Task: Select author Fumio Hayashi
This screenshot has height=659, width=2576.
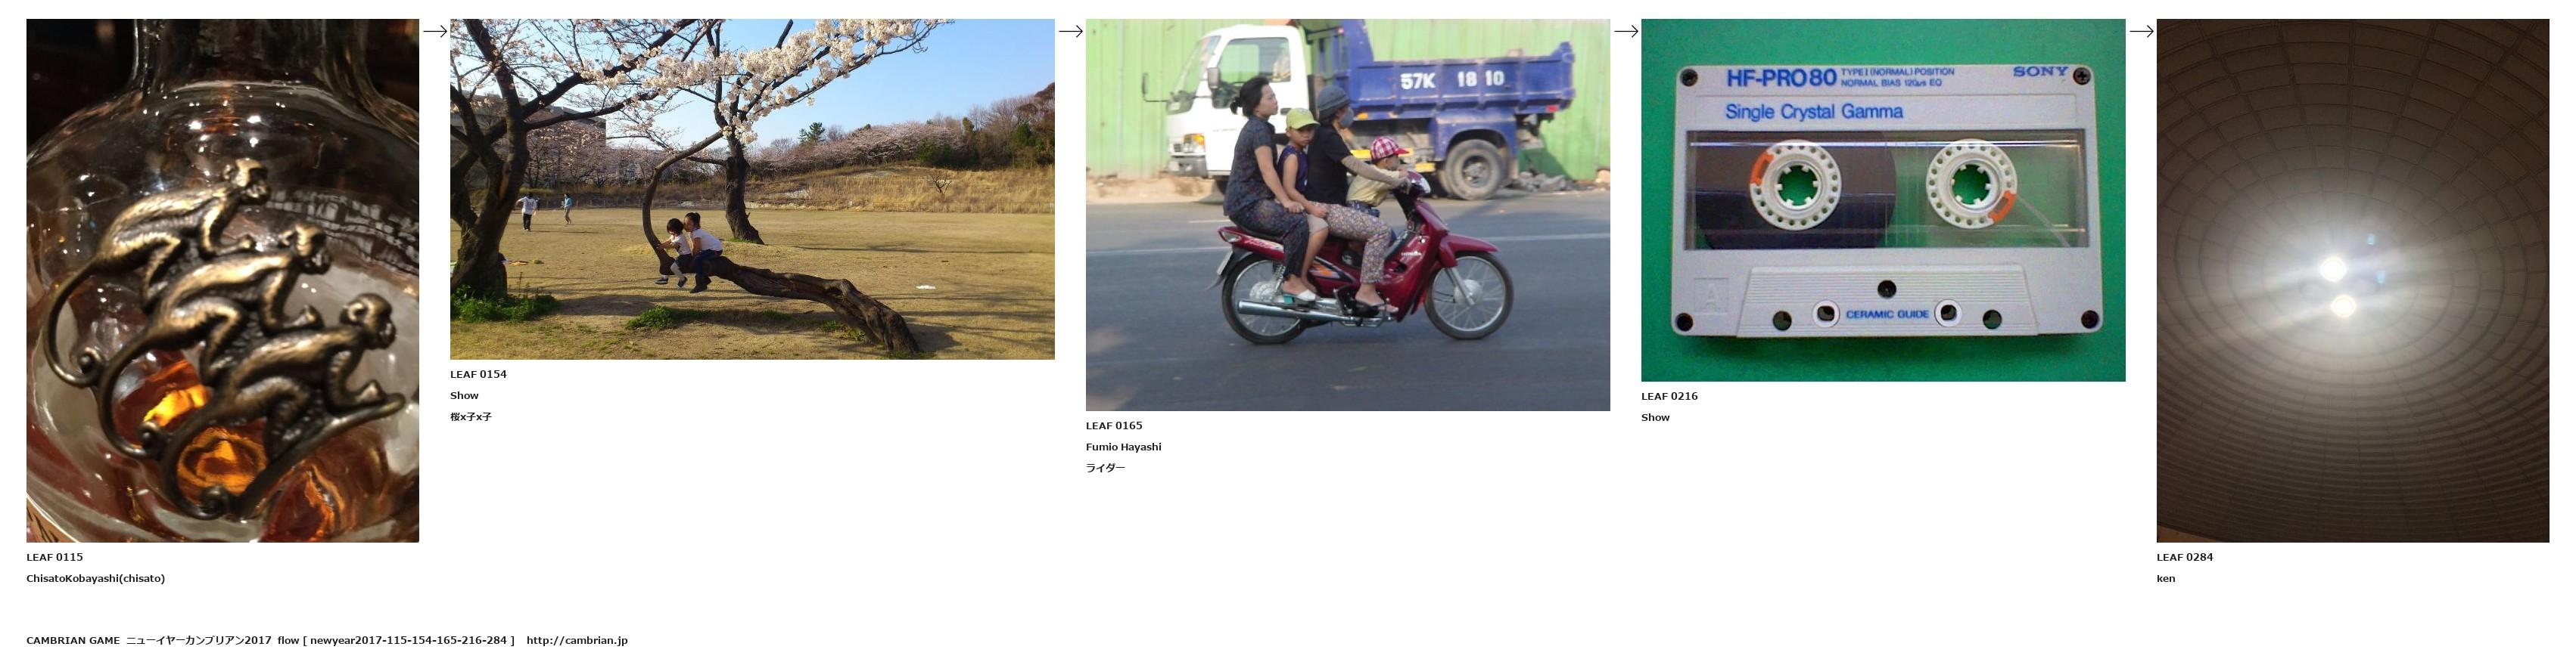Action: [1124, 447]
